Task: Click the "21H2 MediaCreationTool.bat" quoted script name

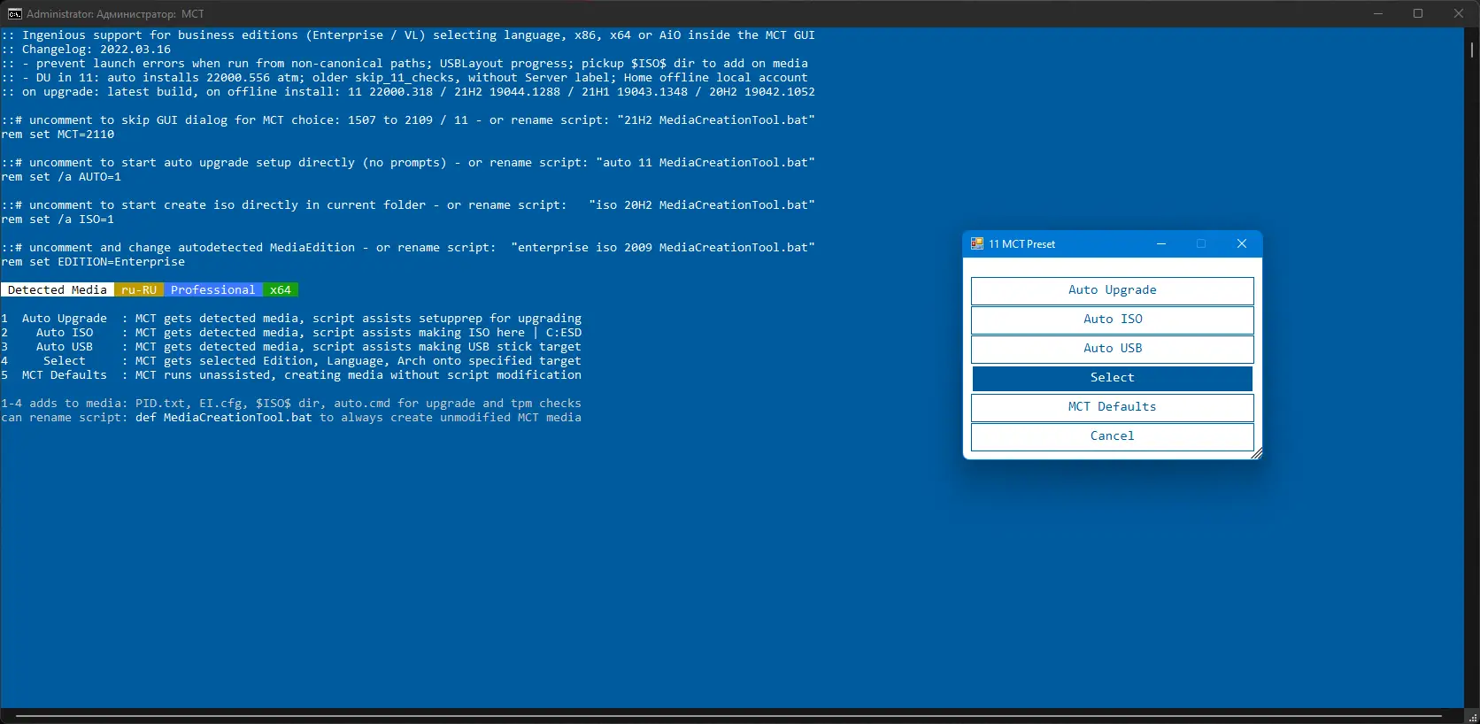Action: [716, 120]
